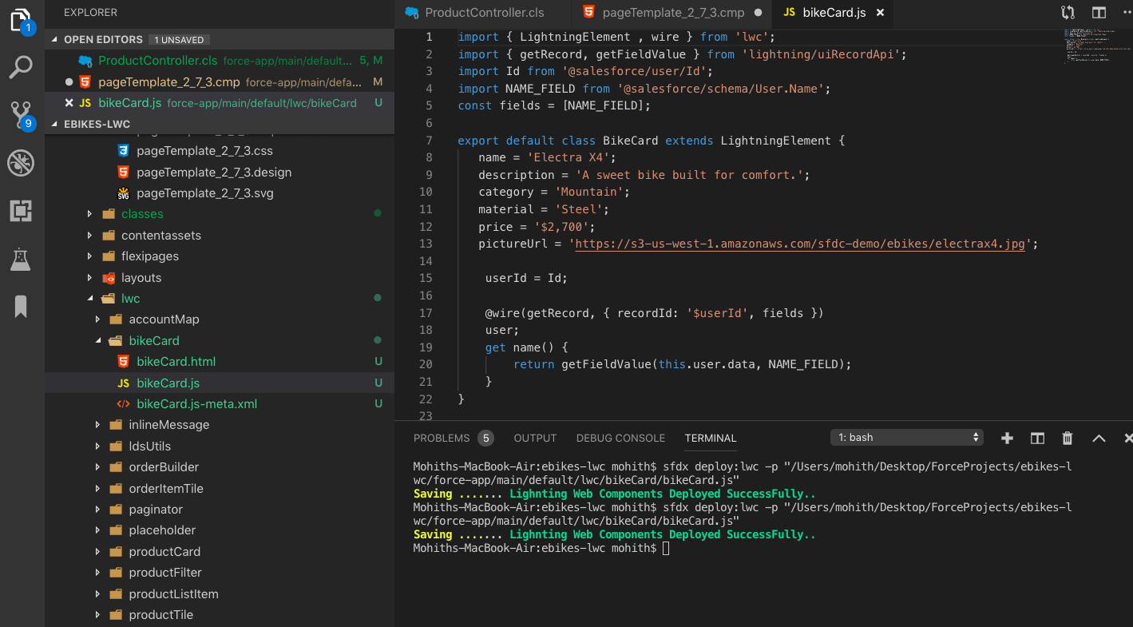This screenshot has height=627, width=1133.
Task: Close the bikeCard.js editor tab
Action: coord(881,13)
